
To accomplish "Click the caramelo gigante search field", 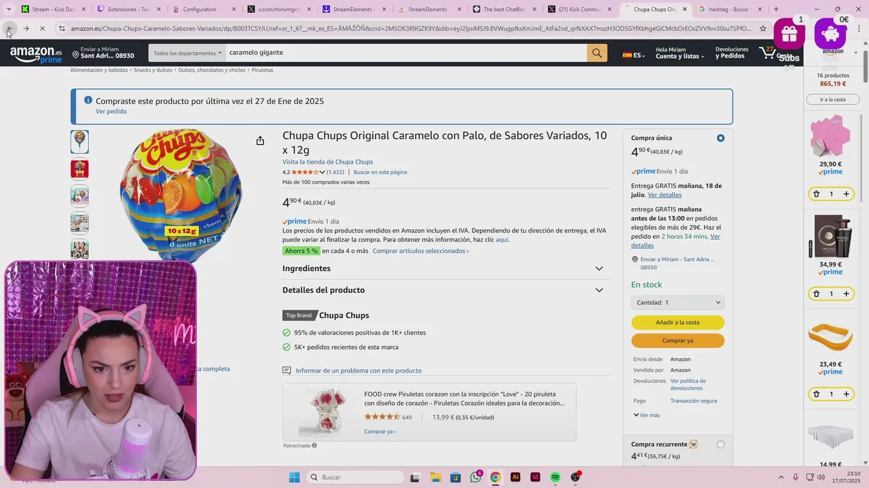I will pos(406,53).
